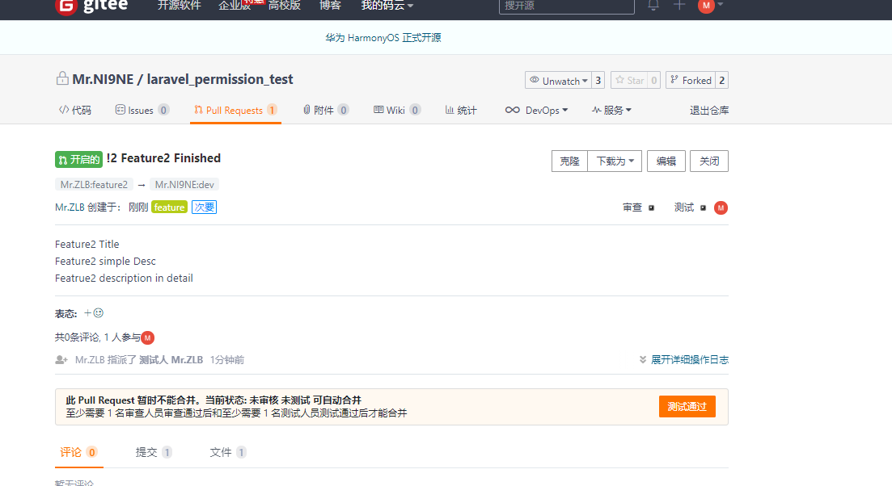This screenshot has width=892, height=486.
Task: Click the red participant avatar near the comment count
Action: pyautogui.click(x=147, y=337)
